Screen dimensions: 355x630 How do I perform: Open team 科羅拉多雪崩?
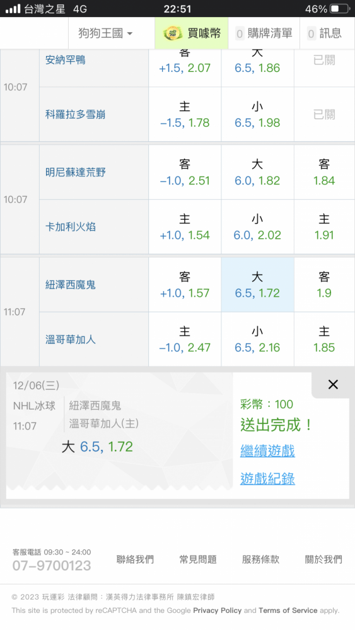(x=75, y=115)
